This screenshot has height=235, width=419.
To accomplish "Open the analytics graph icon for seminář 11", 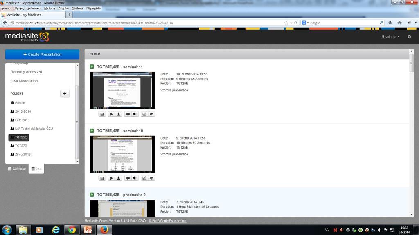I will (144, 114).
